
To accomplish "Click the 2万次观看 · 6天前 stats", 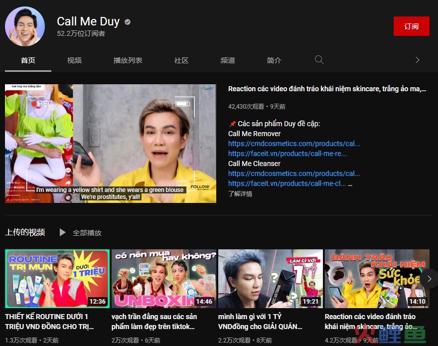I will (136, 340).
